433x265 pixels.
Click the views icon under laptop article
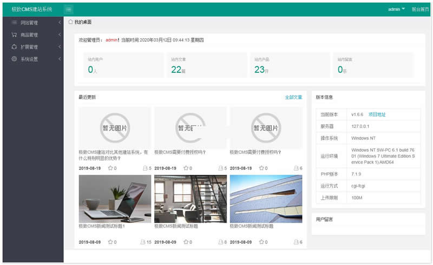click(143, 242)
